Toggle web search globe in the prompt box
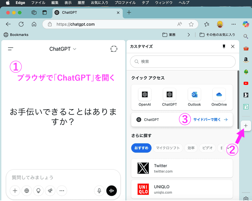 tap(27, 191)
